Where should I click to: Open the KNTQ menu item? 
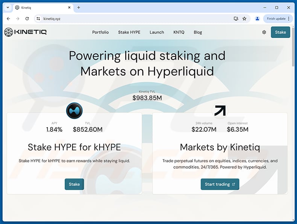point(179,32)
